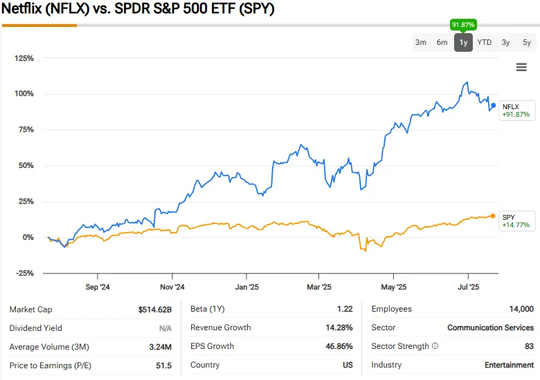
Task: Switch to the 5y range tab
Action: pyautogui.click(x=527, y=42)
